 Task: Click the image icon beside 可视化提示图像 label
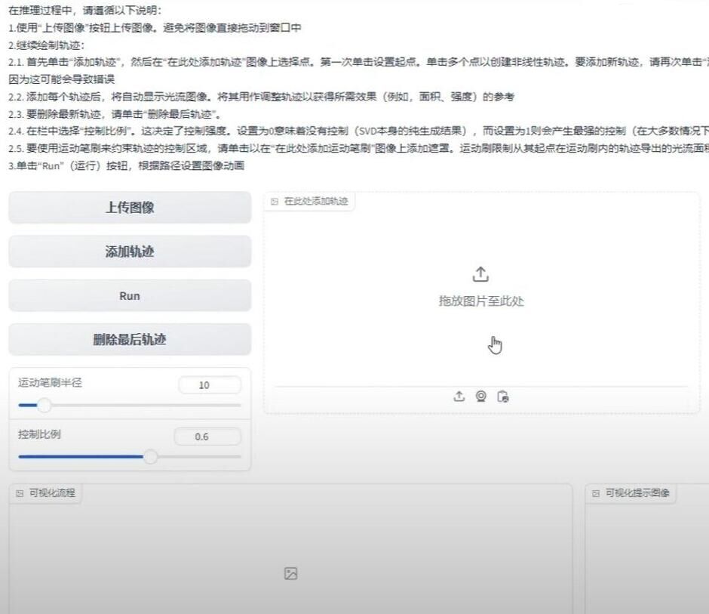click(596, 493)
